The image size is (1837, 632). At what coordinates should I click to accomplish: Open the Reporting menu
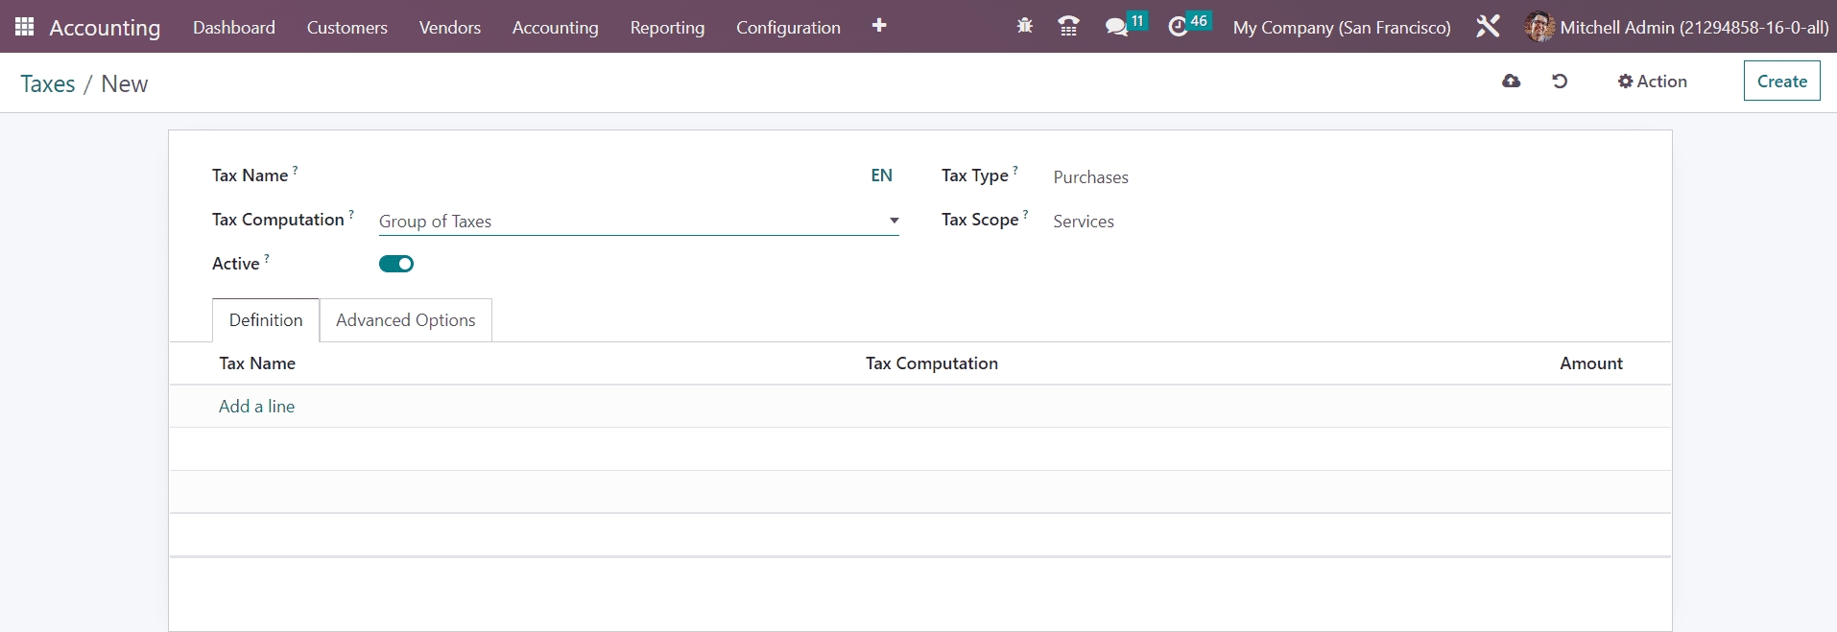(x=667, y=28)
